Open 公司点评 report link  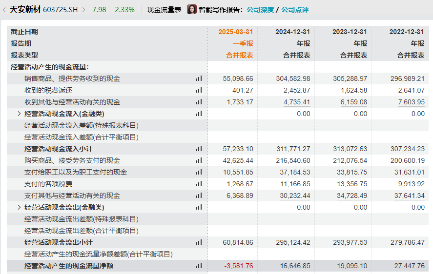pyautogui.click(x=295, y=10)
